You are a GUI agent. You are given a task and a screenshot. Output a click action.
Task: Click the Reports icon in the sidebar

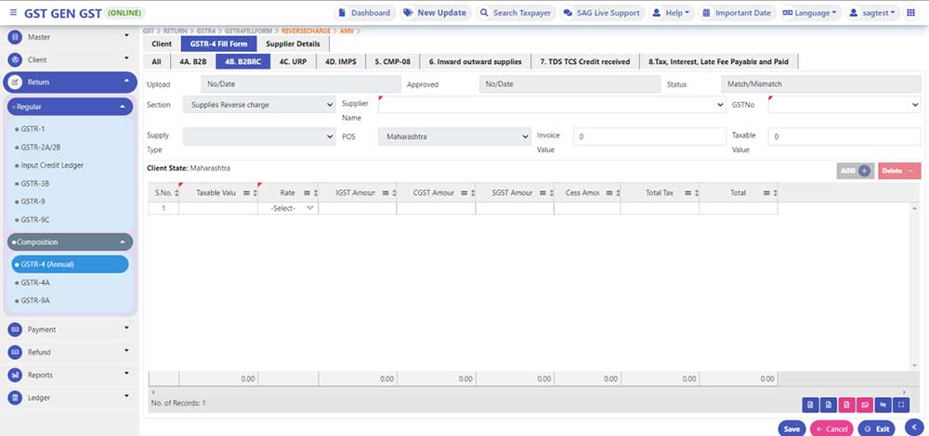coord(16,375)
